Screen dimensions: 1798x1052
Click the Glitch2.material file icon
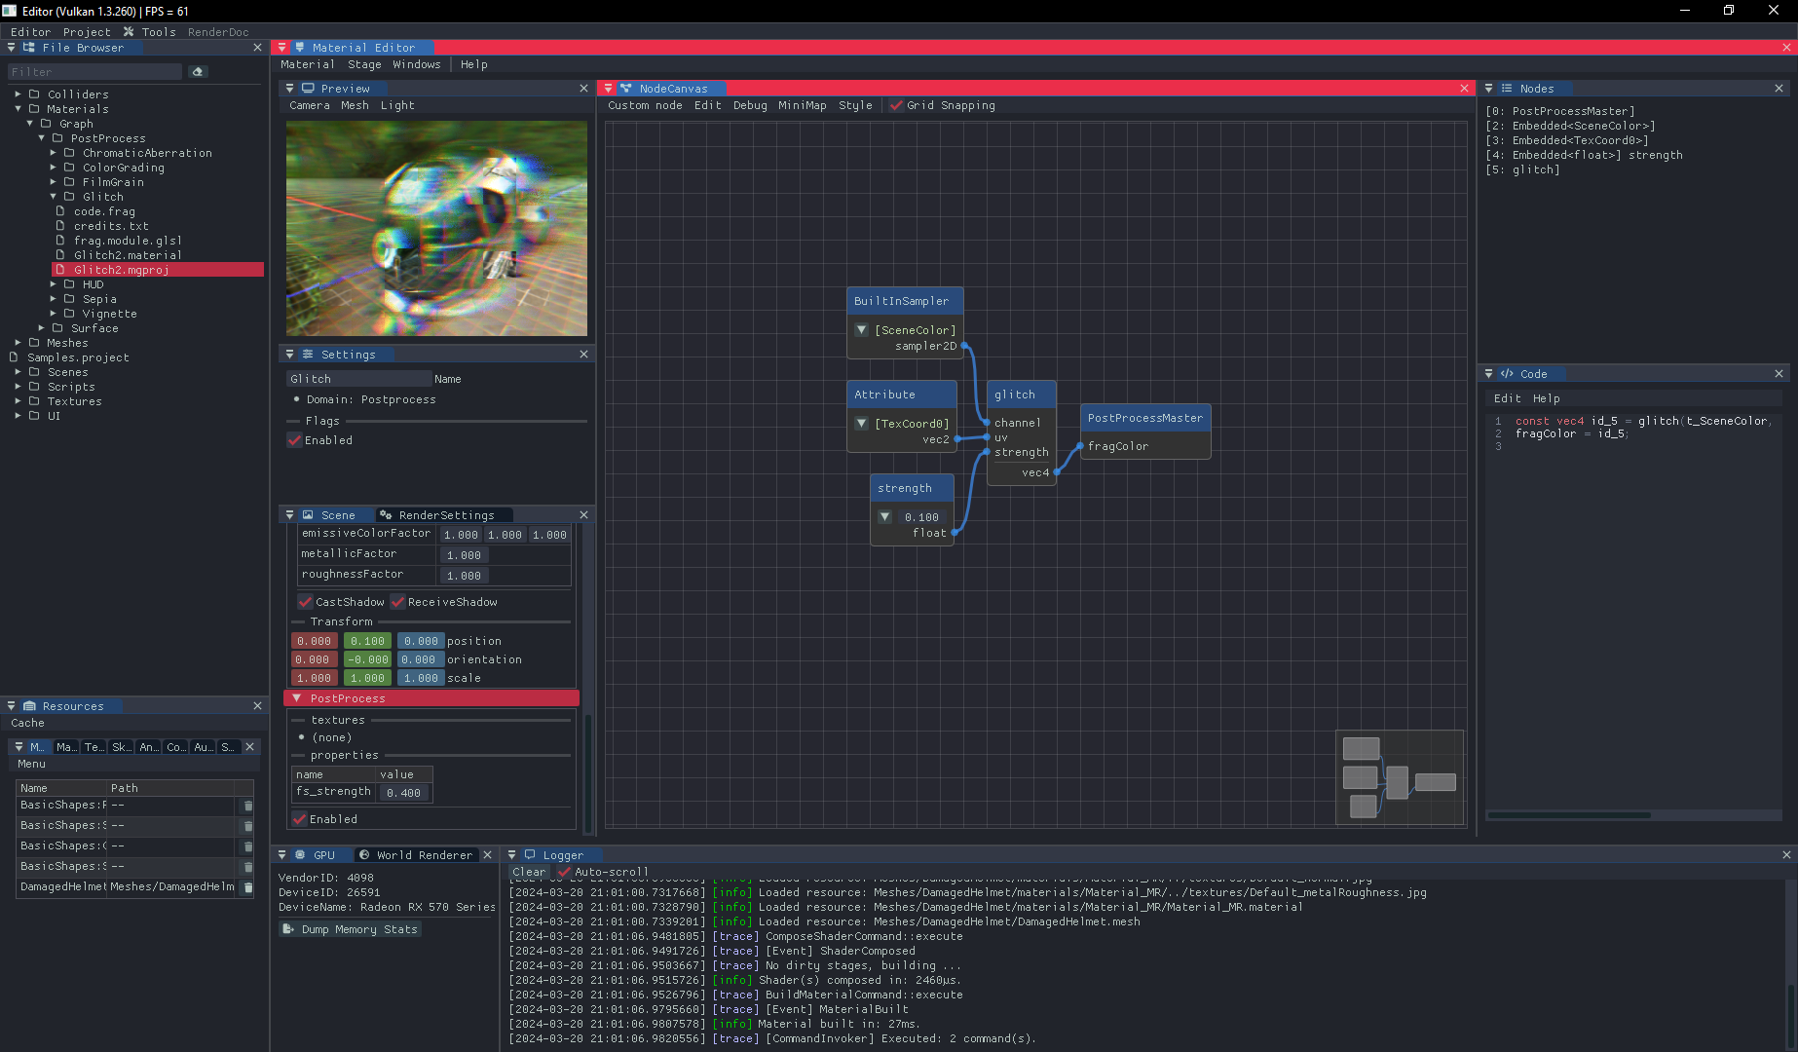click(60, 255)
